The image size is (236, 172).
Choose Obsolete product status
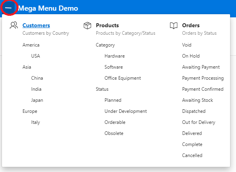(x=114, y=133)
